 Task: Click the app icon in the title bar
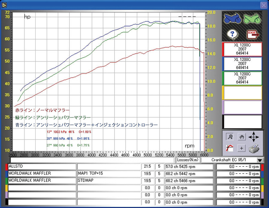tap(4, 4)
